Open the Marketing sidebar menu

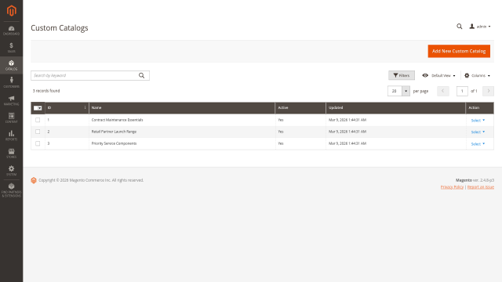click(11, 100)
